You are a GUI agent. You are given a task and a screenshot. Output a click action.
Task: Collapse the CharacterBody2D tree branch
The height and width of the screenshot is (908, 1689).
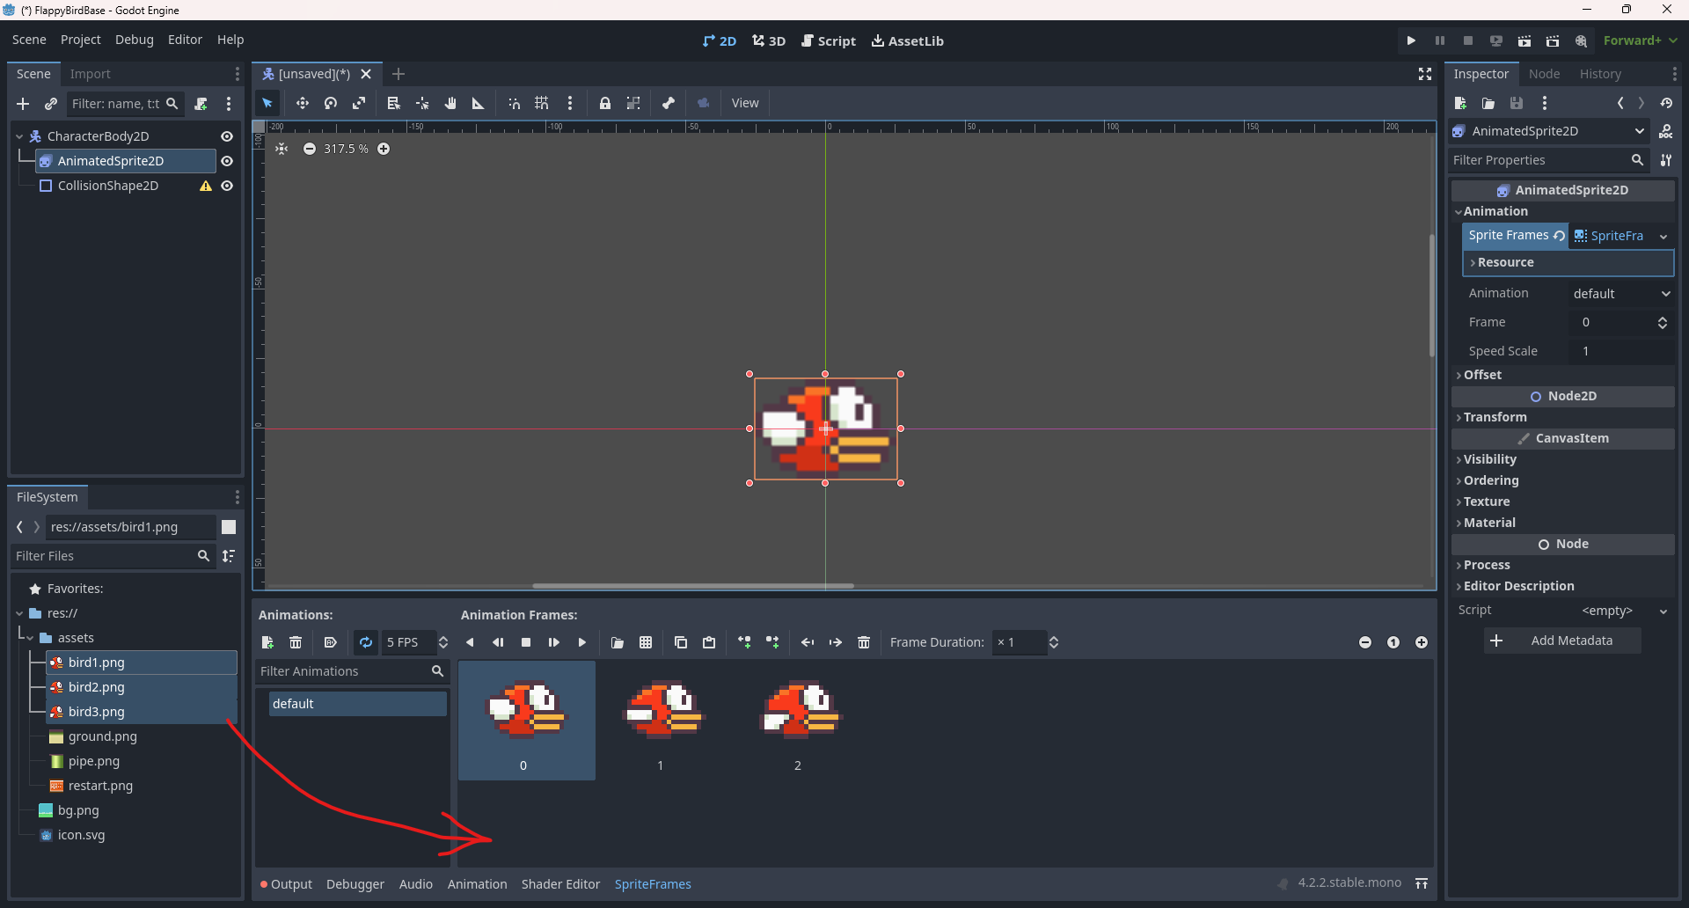(18, 135)
